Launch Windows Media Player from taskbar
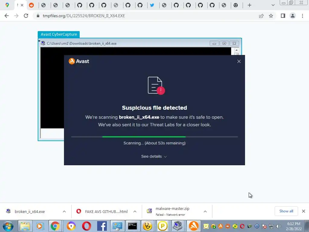This screenshot has height=232, width=309. click(40, 226)
